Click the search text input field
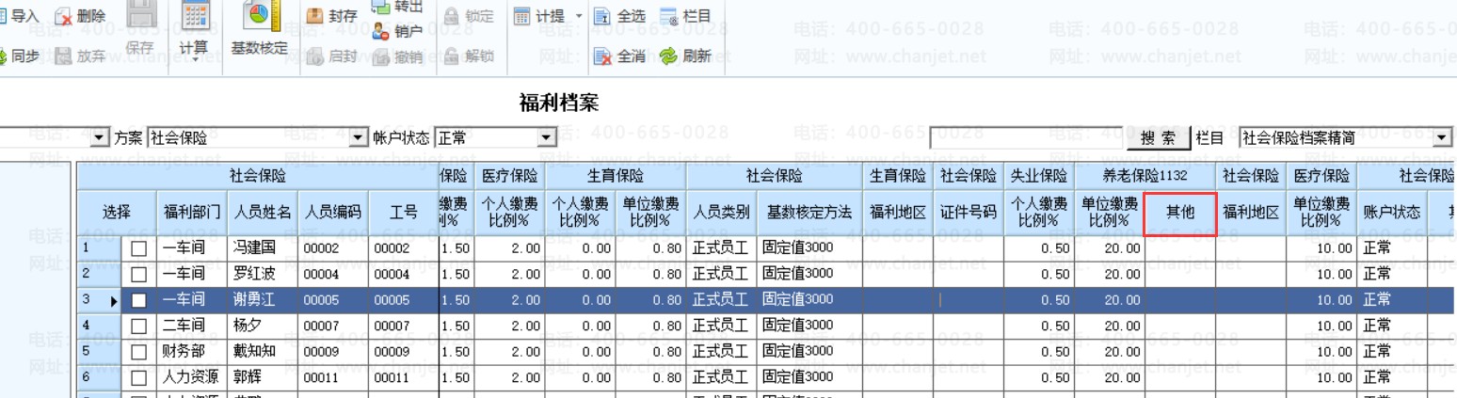Screen dimensions: 1457x398 [x=1026, y=138]
